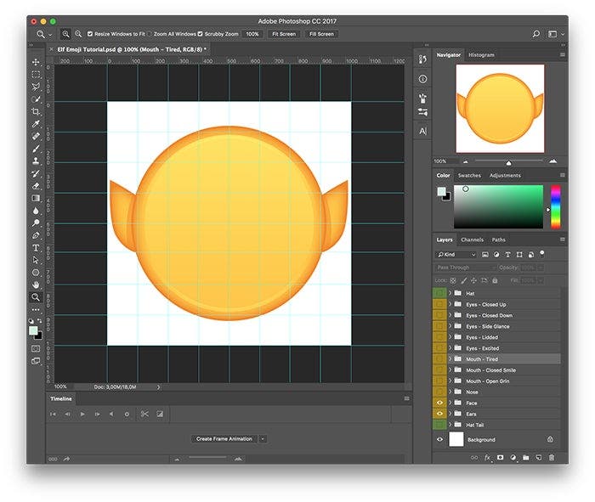Viewport: 595px width, 502px height.
Task: Select the Horizontal Type tool
Action: click(x=36, y=247)
